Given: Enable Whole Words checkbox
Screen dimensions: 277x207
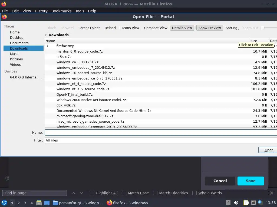Looking at the screenshot, I should click(x=194, y=193).
